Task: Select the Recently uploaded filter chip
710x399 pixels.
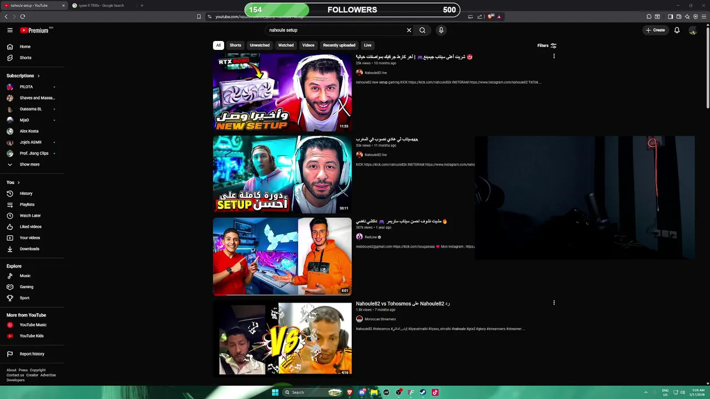Action: 339,45
